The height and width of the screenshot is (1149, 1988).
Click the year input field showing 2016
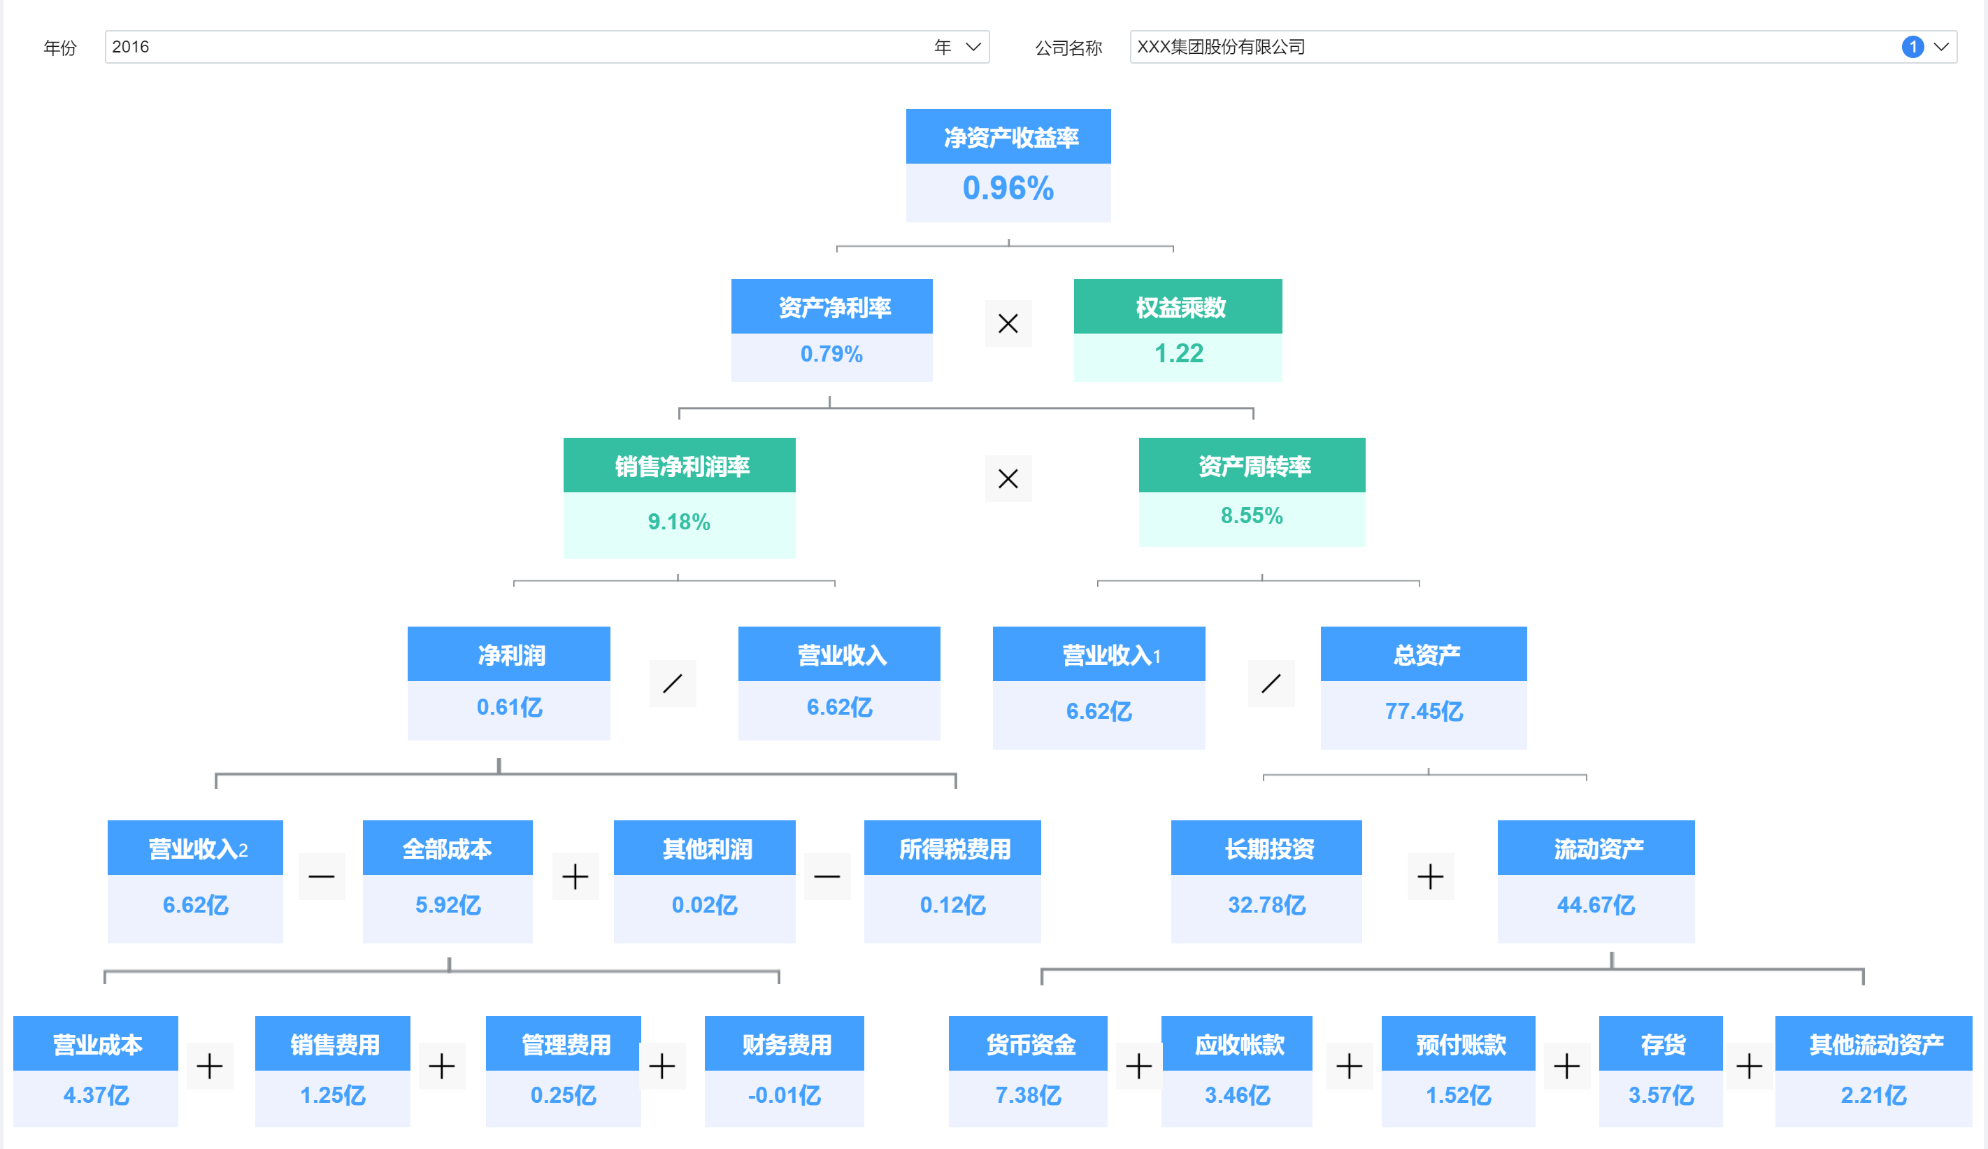[513, 47]
